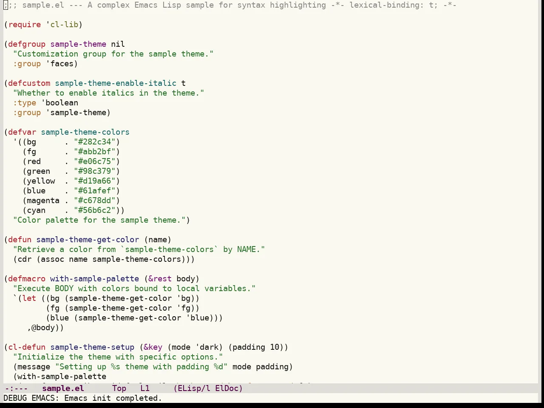Click the 'let' keyword in the macro body
Screen dimensions: 544x408
(x=29, y=298)
